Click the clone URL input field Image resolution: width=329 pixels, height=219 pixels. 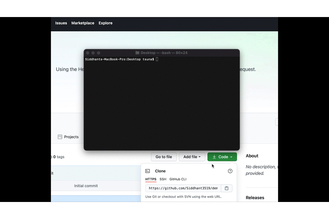(183, 188)
